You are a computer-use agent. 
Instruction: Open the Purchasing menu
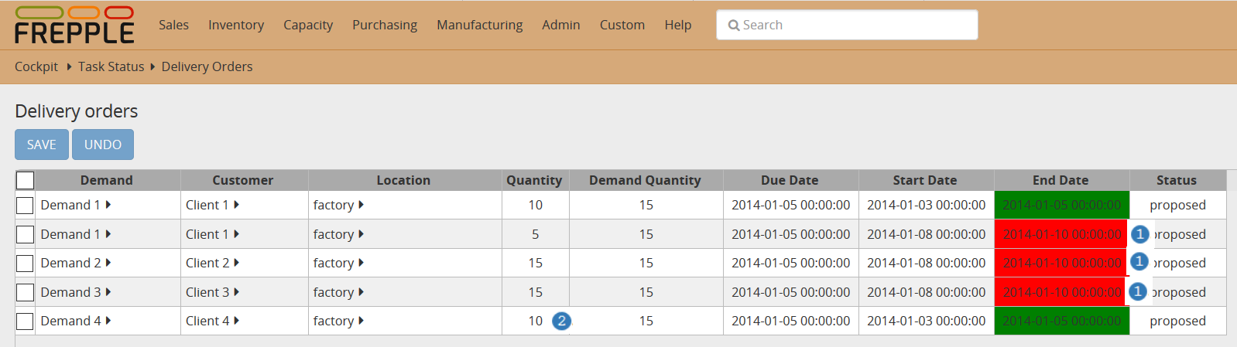click(385, 25)
